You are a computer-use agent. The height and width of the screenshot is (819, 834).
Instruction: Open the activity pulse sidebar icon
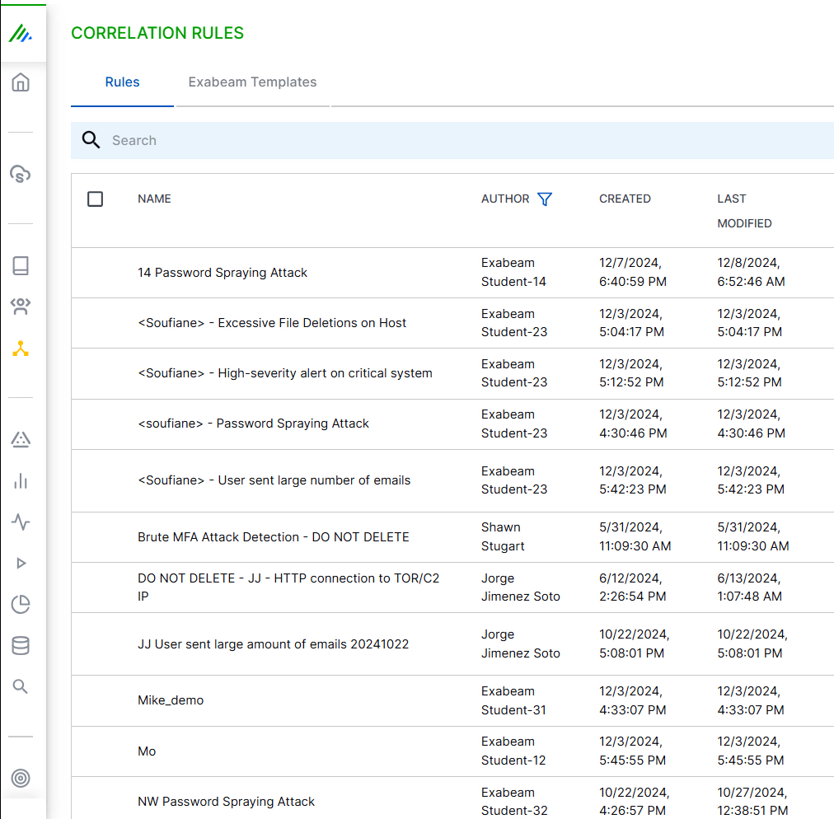pyautogui.click(x=21, y=522)
